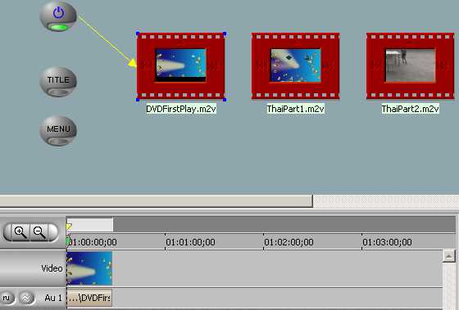
Task: Click the ThaiPart1.m2v filename label
Action: coord(295,109)
